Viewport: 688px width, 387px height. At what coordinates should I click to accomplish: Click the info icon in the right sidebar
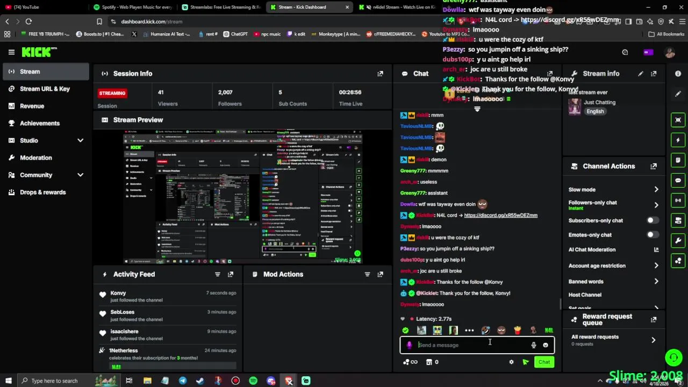[x=678, y=74]
